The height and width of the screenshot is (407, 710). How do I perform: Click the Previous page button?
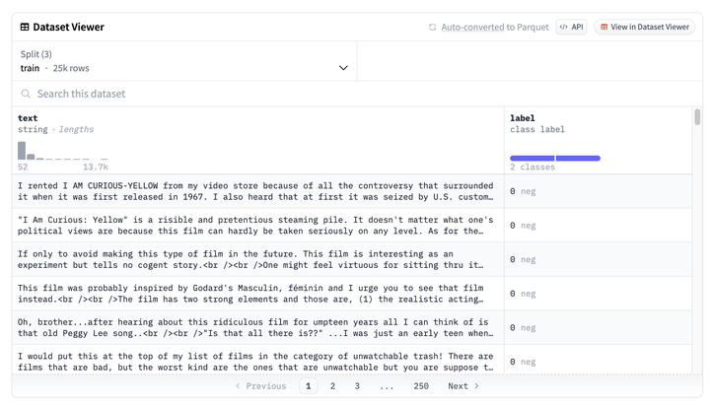(x=260, y=386)
